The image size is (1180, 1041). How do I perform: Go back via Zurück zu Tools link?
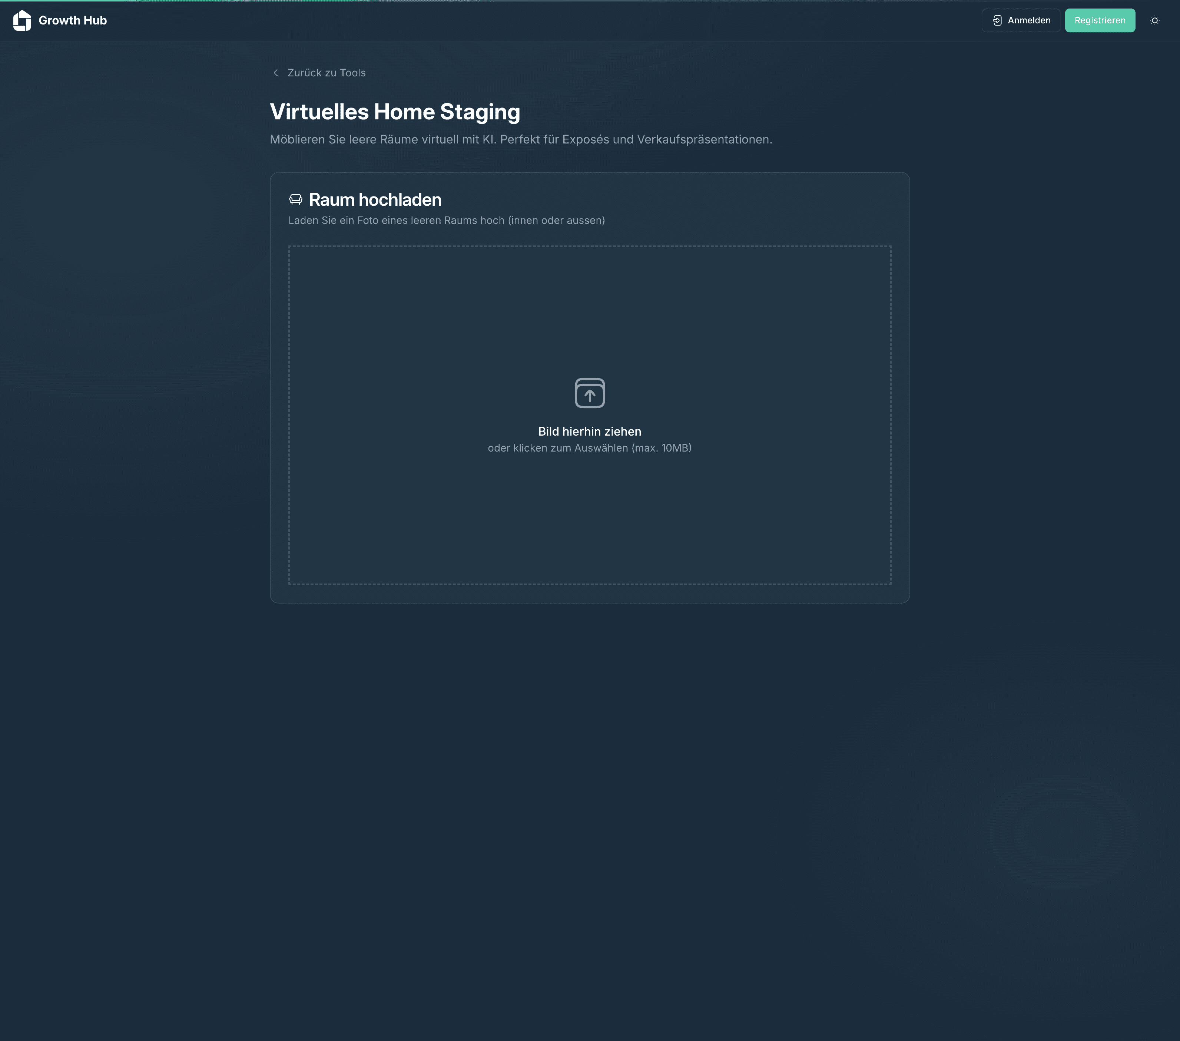[x=326, y=73]
